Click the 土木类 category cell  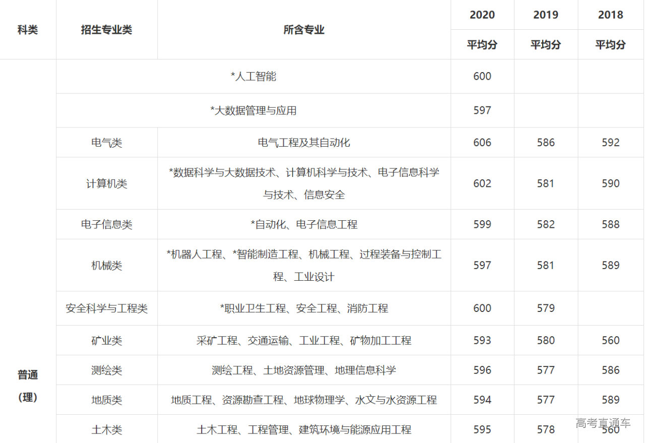[x=106, y=430]
